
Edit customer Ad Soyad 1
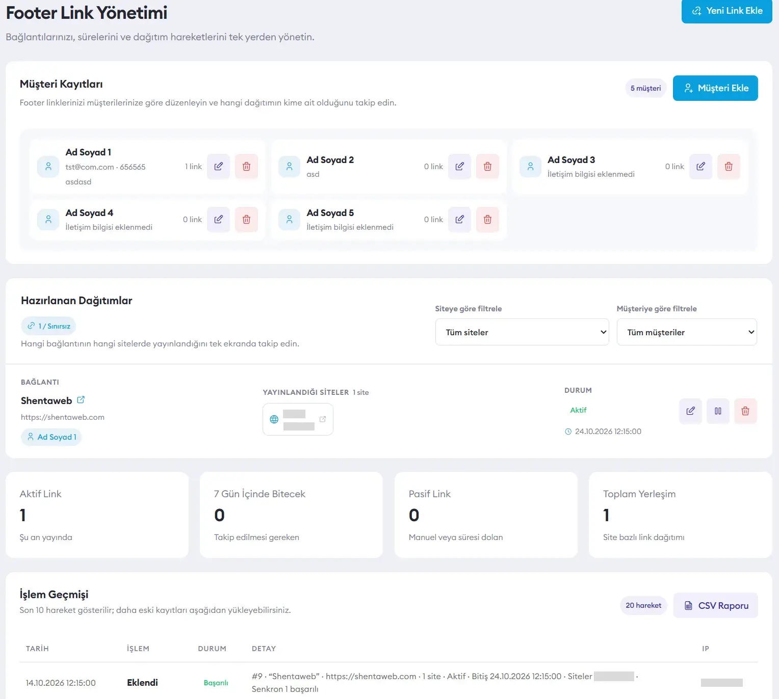pos(218,167)
